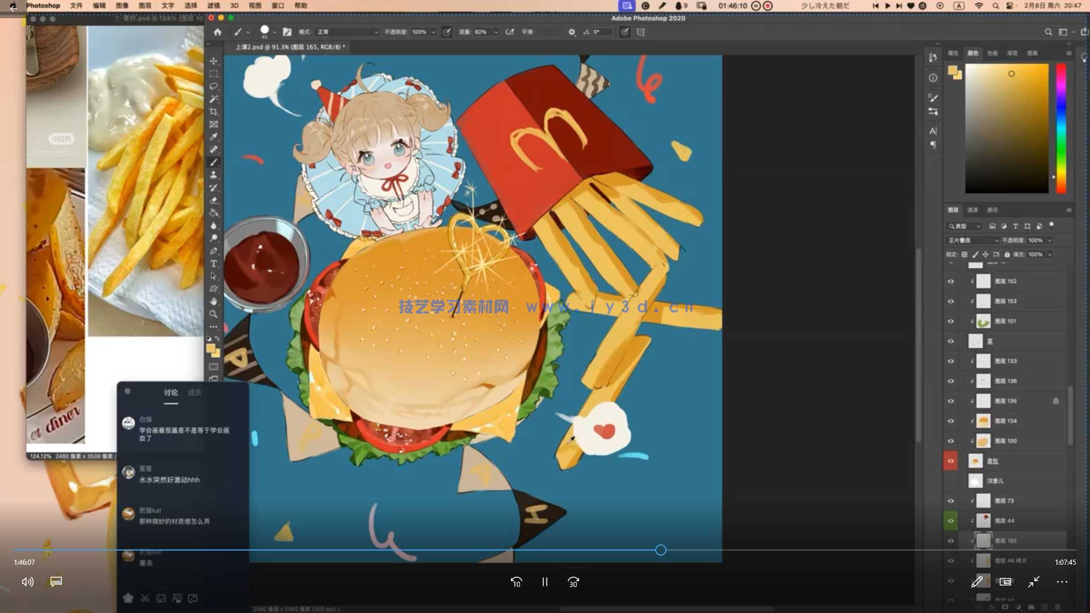Open layer blend mode 正片叠底 dropdown

pyautogui.click(x=972, y=241)
